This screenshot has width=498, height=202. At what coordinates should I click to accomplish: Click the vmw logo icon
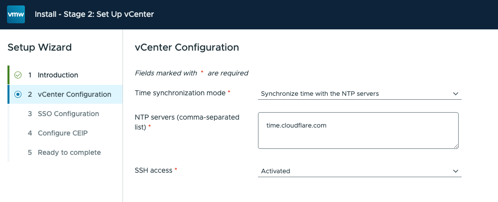pos(16,14)
